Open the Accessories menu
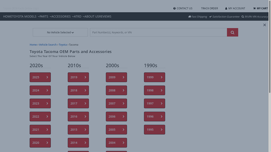This screenshot has height=152, width=271. point(62,17)
